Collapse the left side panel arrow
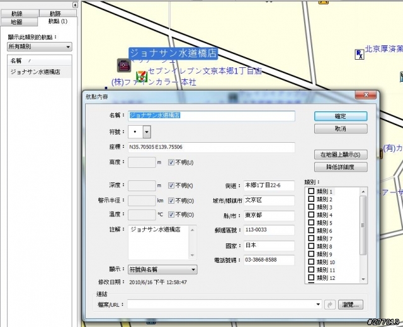Viewport: 403px width, 327px height. 75,5
